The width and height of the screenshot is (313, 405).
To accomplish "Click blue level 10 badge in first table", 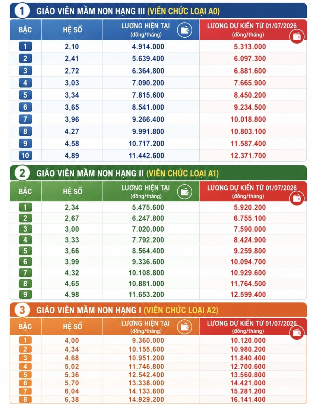I will 25,156.
